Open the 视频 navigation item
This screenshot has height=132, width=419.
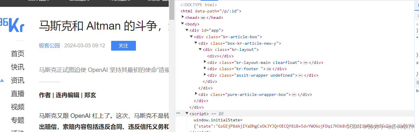pos(17,107)
